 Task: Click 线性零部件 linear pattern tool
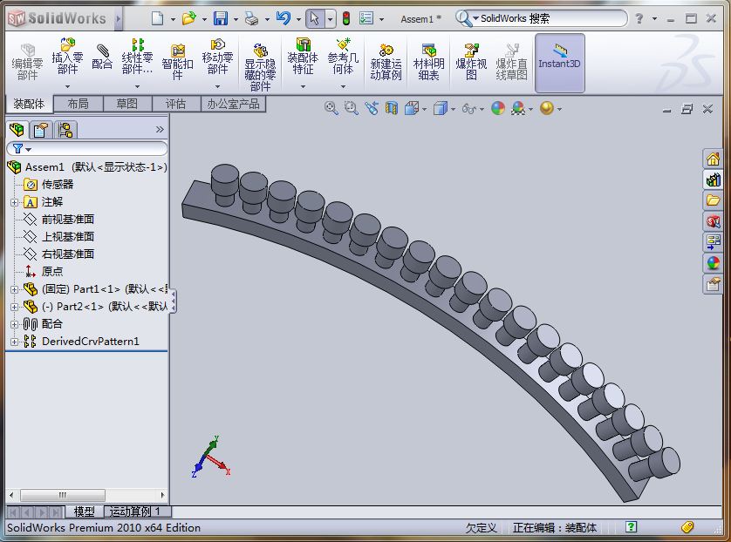(137, 58)
